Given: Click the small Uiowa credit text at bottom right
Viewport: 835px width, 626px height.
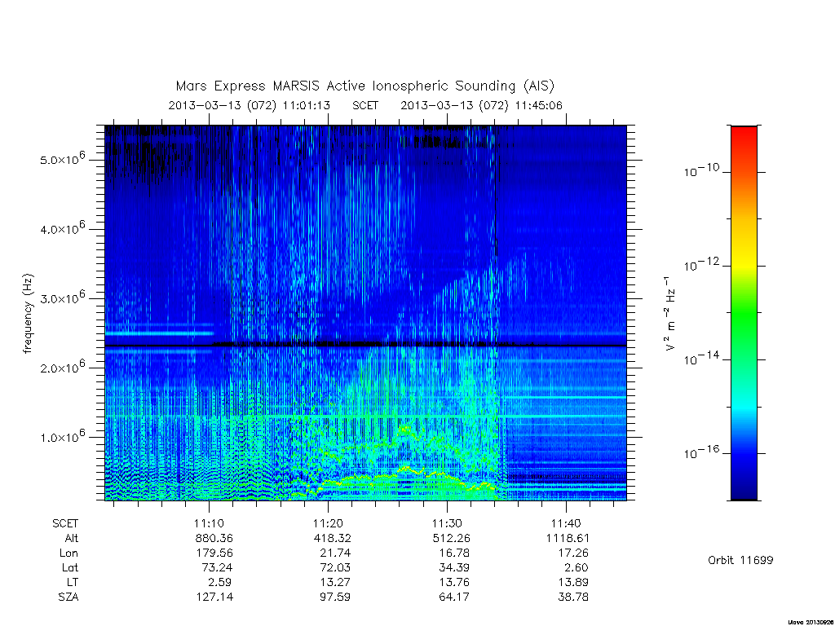Looking at the screenshot, I should click(x=811, y=622).
